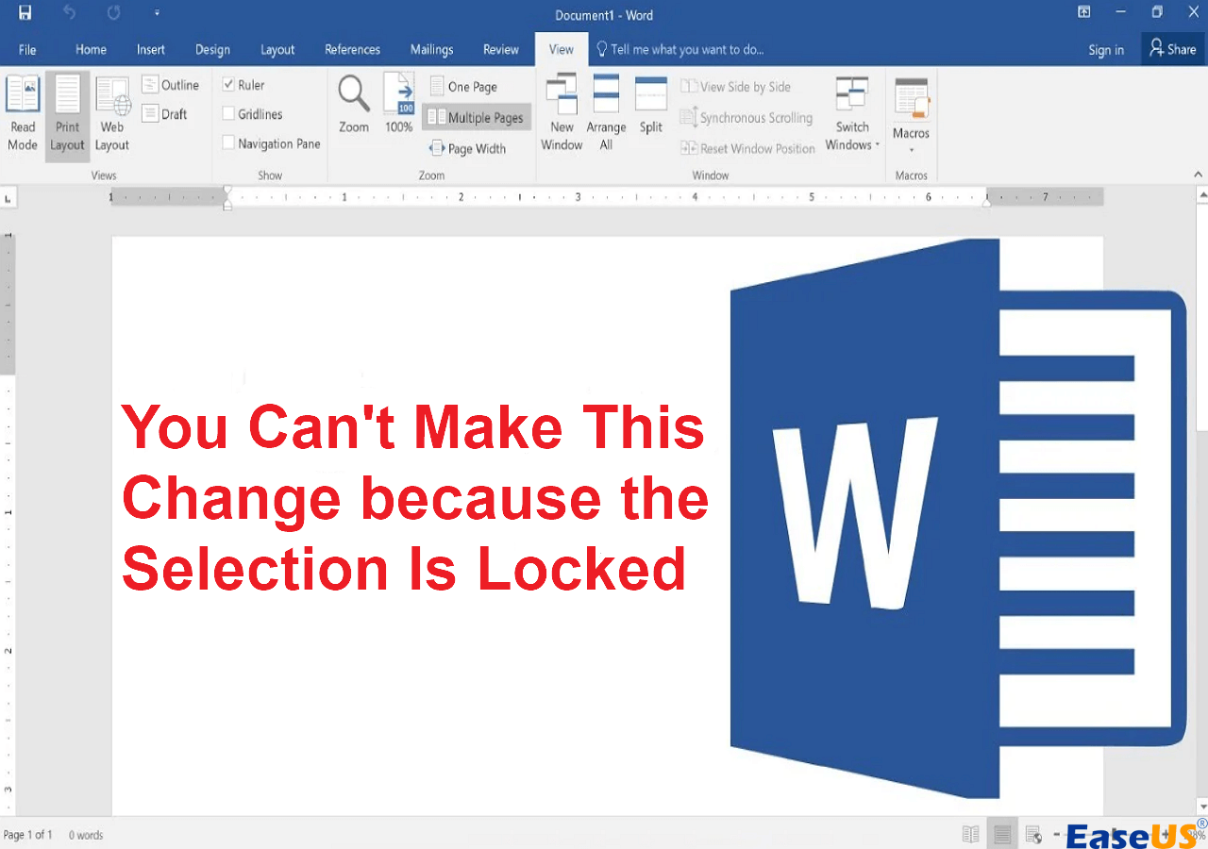The height and width of the screenshot is (849, 1208).
Task: Set zoom to 100% from the ribbon
Action: tap(399, 104)
